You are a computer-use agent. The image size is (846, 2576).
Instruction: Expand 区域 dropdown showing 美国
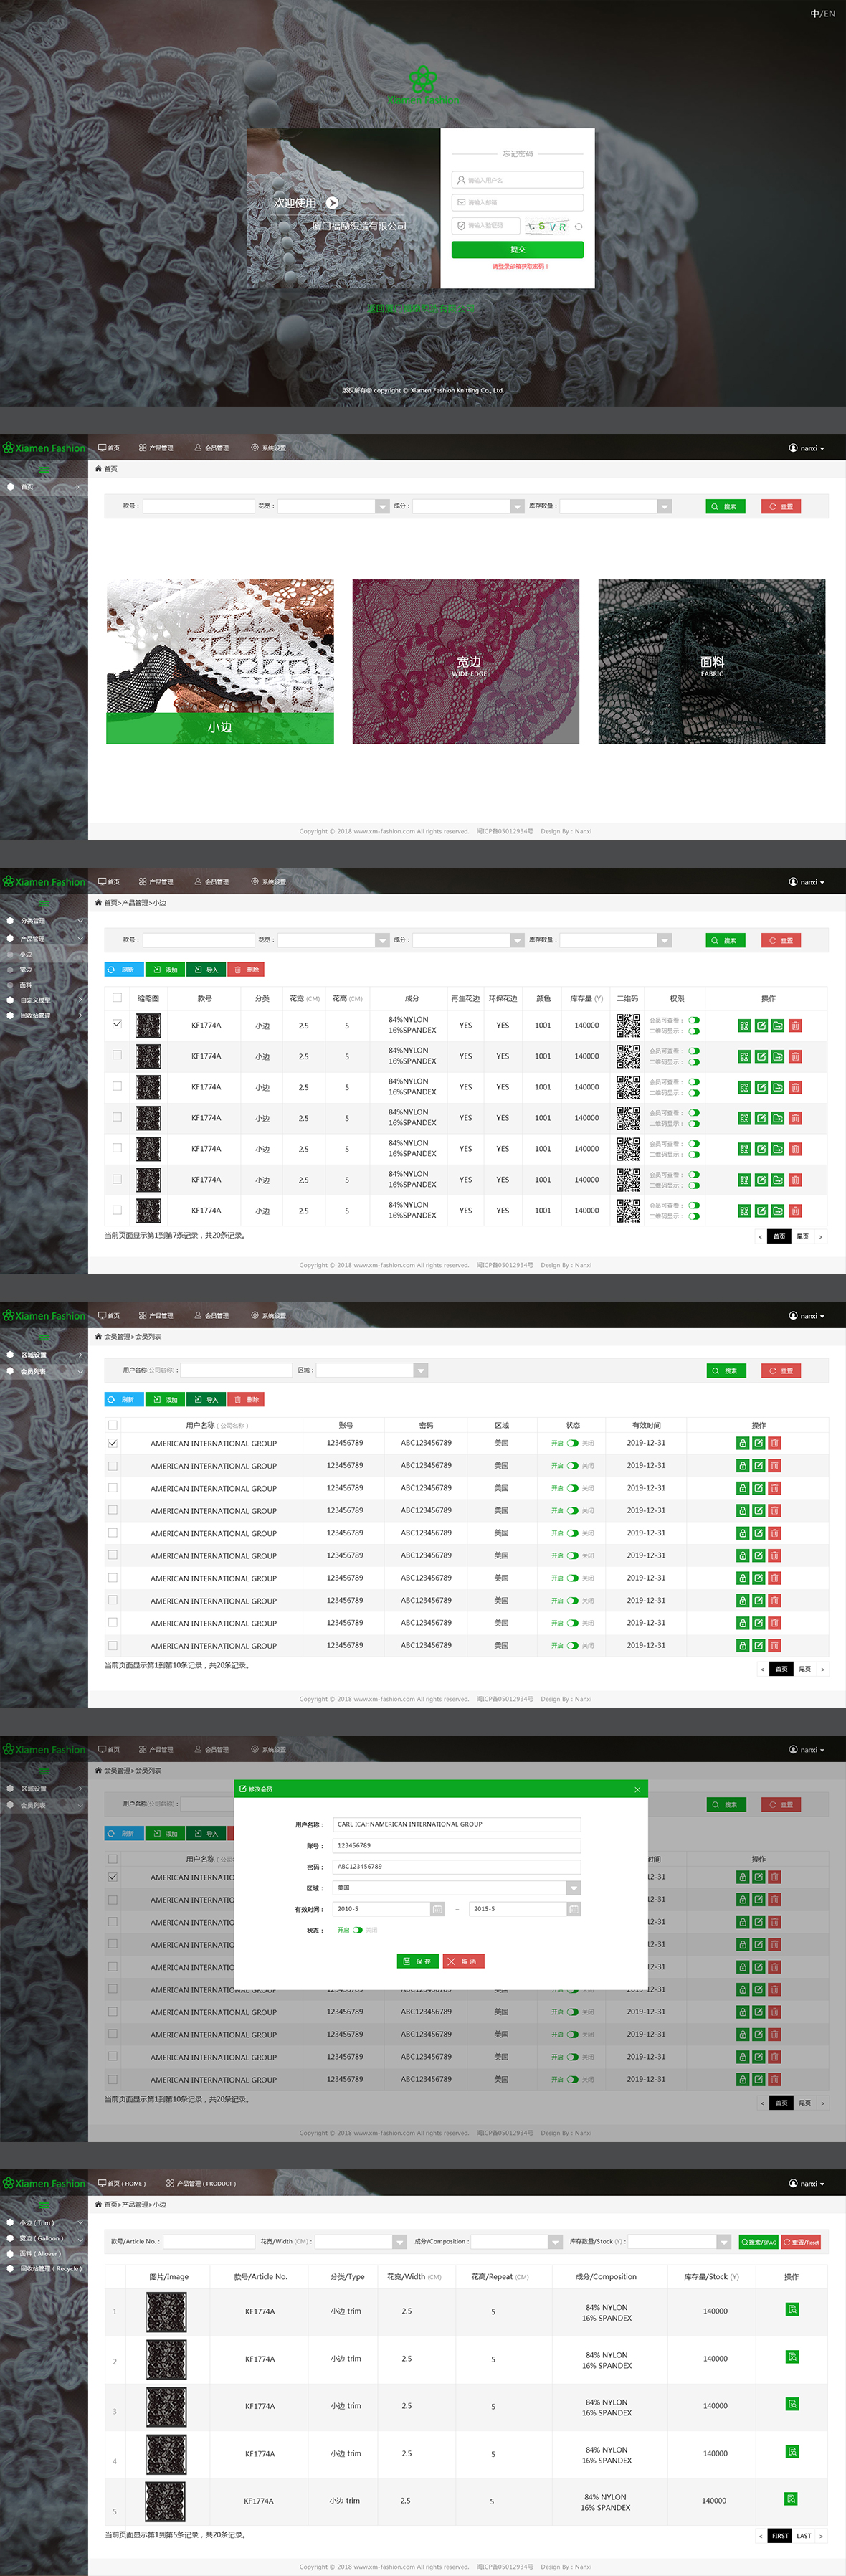pos(573,1888)
